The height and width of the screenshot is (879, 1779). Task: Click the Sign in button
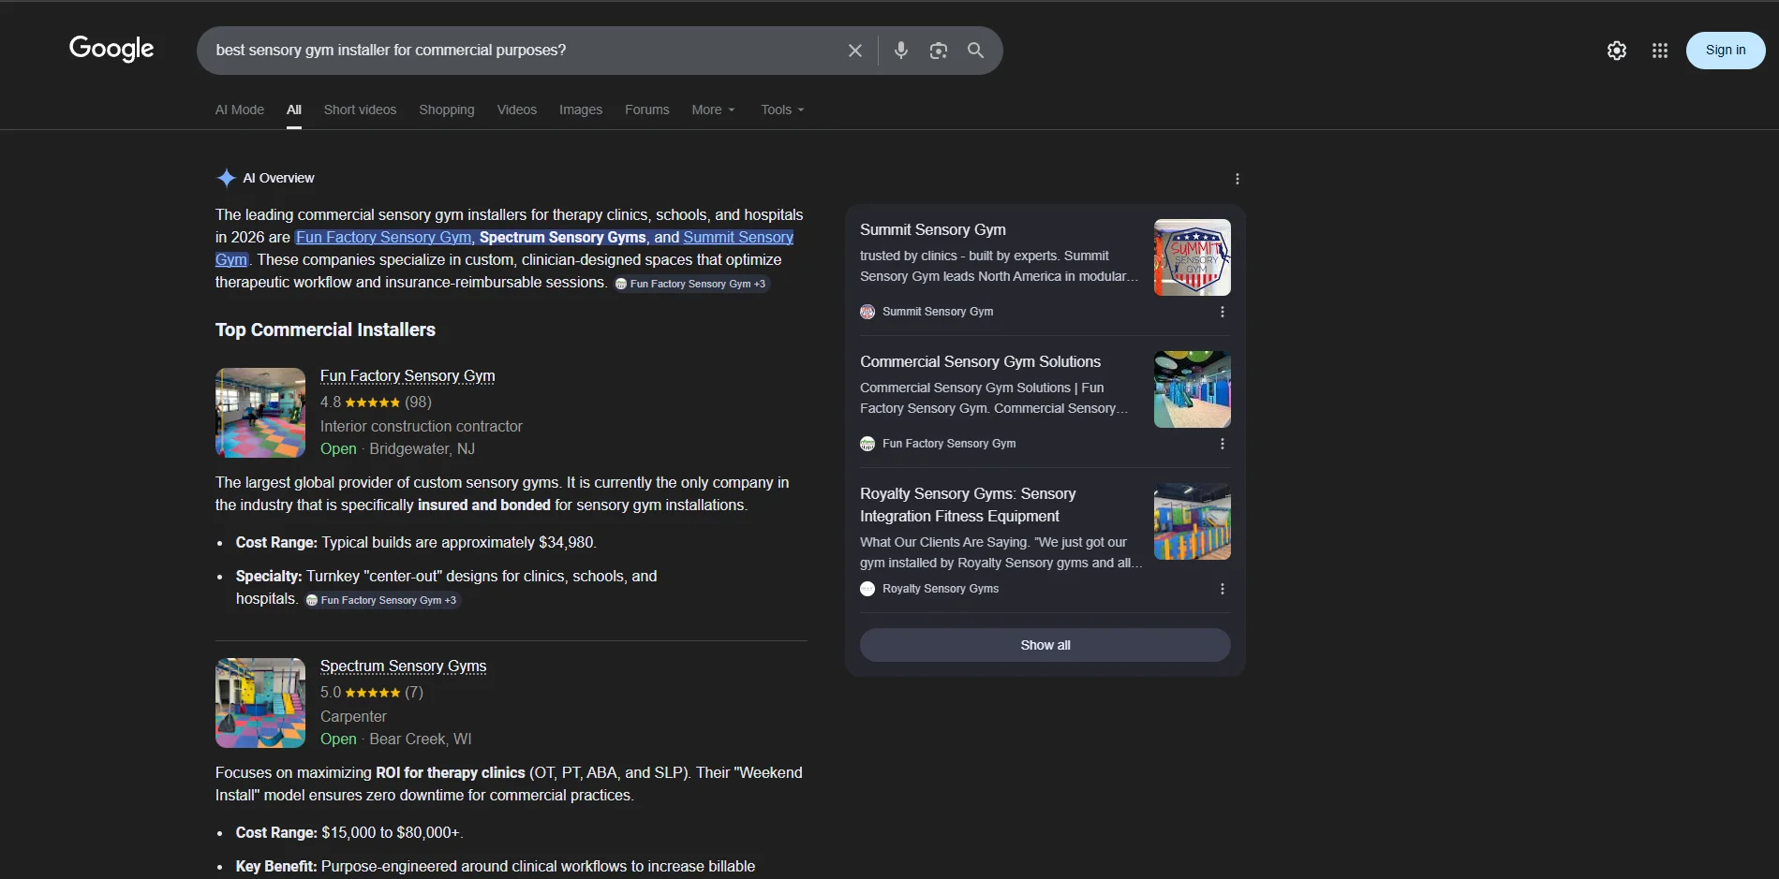click(x=1725, y=51)
